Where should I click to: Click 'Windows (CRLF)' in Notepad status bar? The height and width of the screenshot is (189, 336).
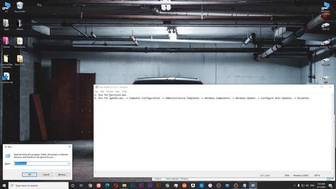301,175
